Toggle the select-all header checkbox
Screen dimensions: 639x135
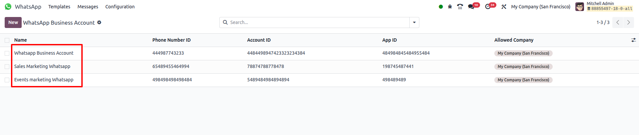[x=7, y=40]
